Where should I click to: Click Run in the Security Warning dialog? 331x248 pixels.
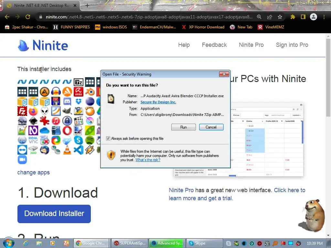[184, 127]
